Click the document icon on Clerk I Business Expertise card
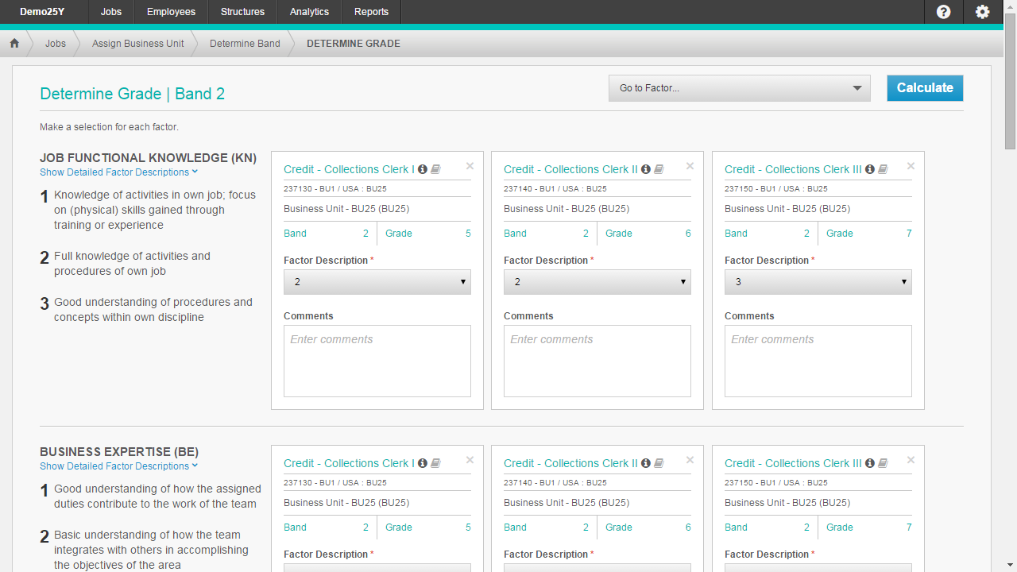Image resolution: width=1017 pixels, height=572 pixels. [435, 462]
